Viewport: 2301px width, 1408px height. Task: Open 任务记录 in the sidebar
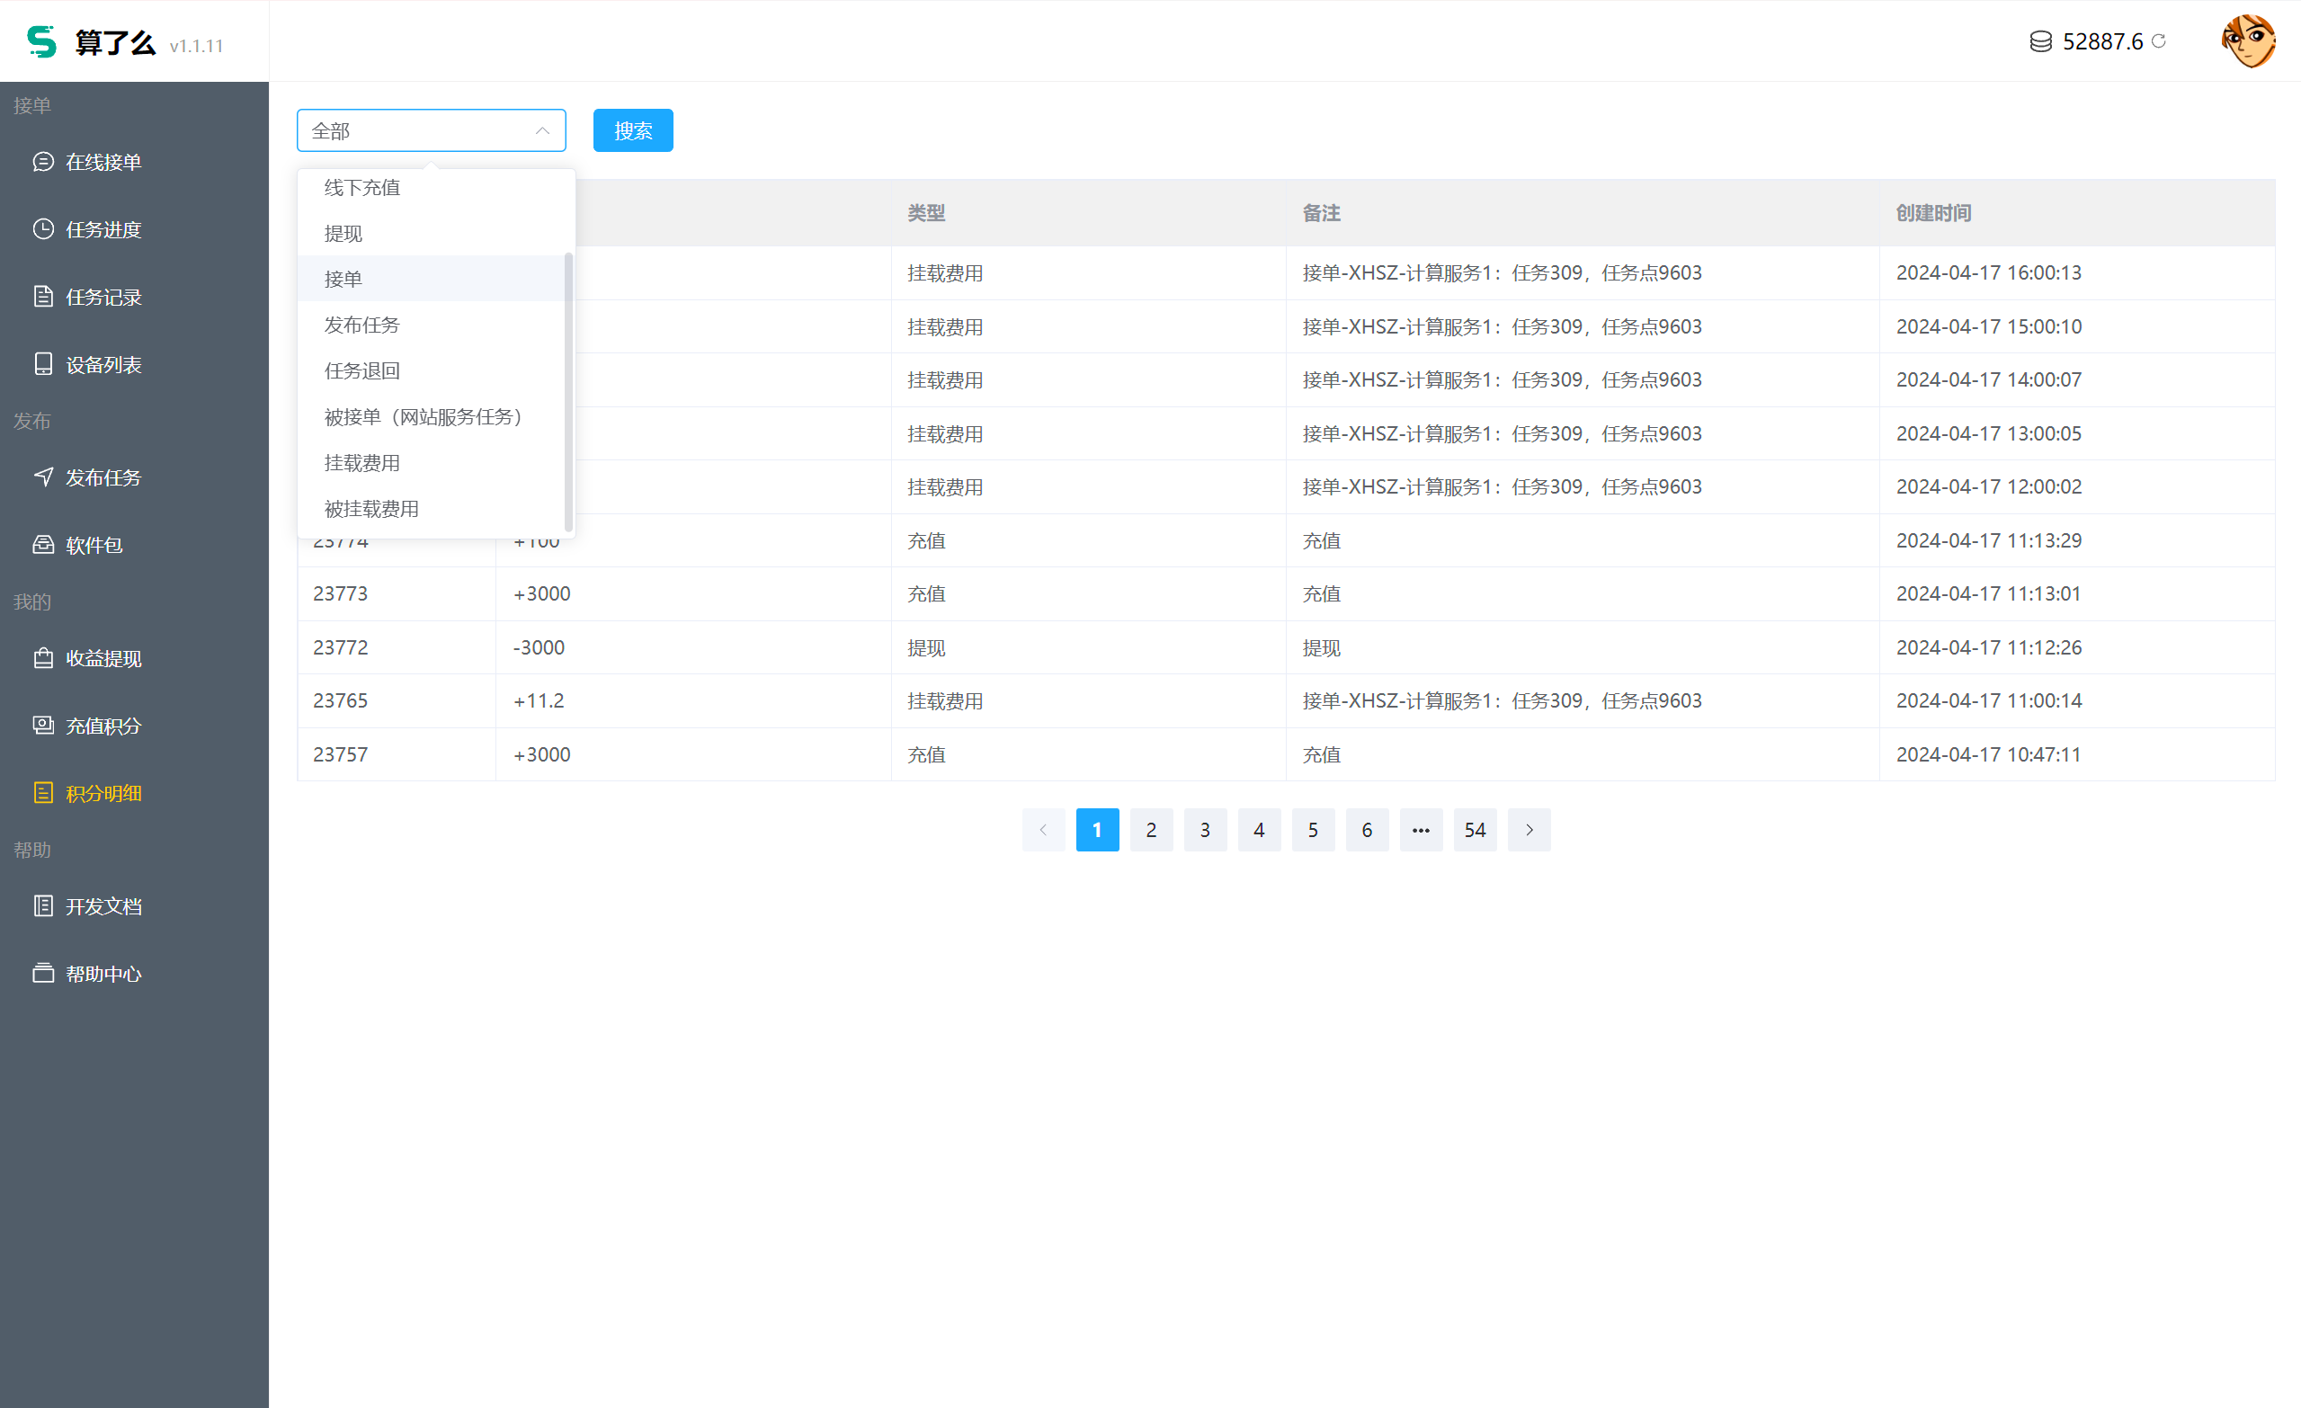point(103,297)
